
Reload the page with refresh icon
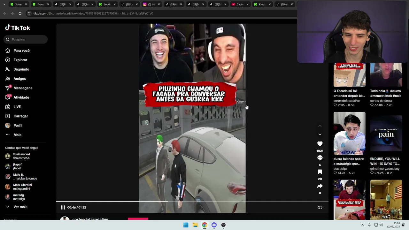tap(20, 13)
